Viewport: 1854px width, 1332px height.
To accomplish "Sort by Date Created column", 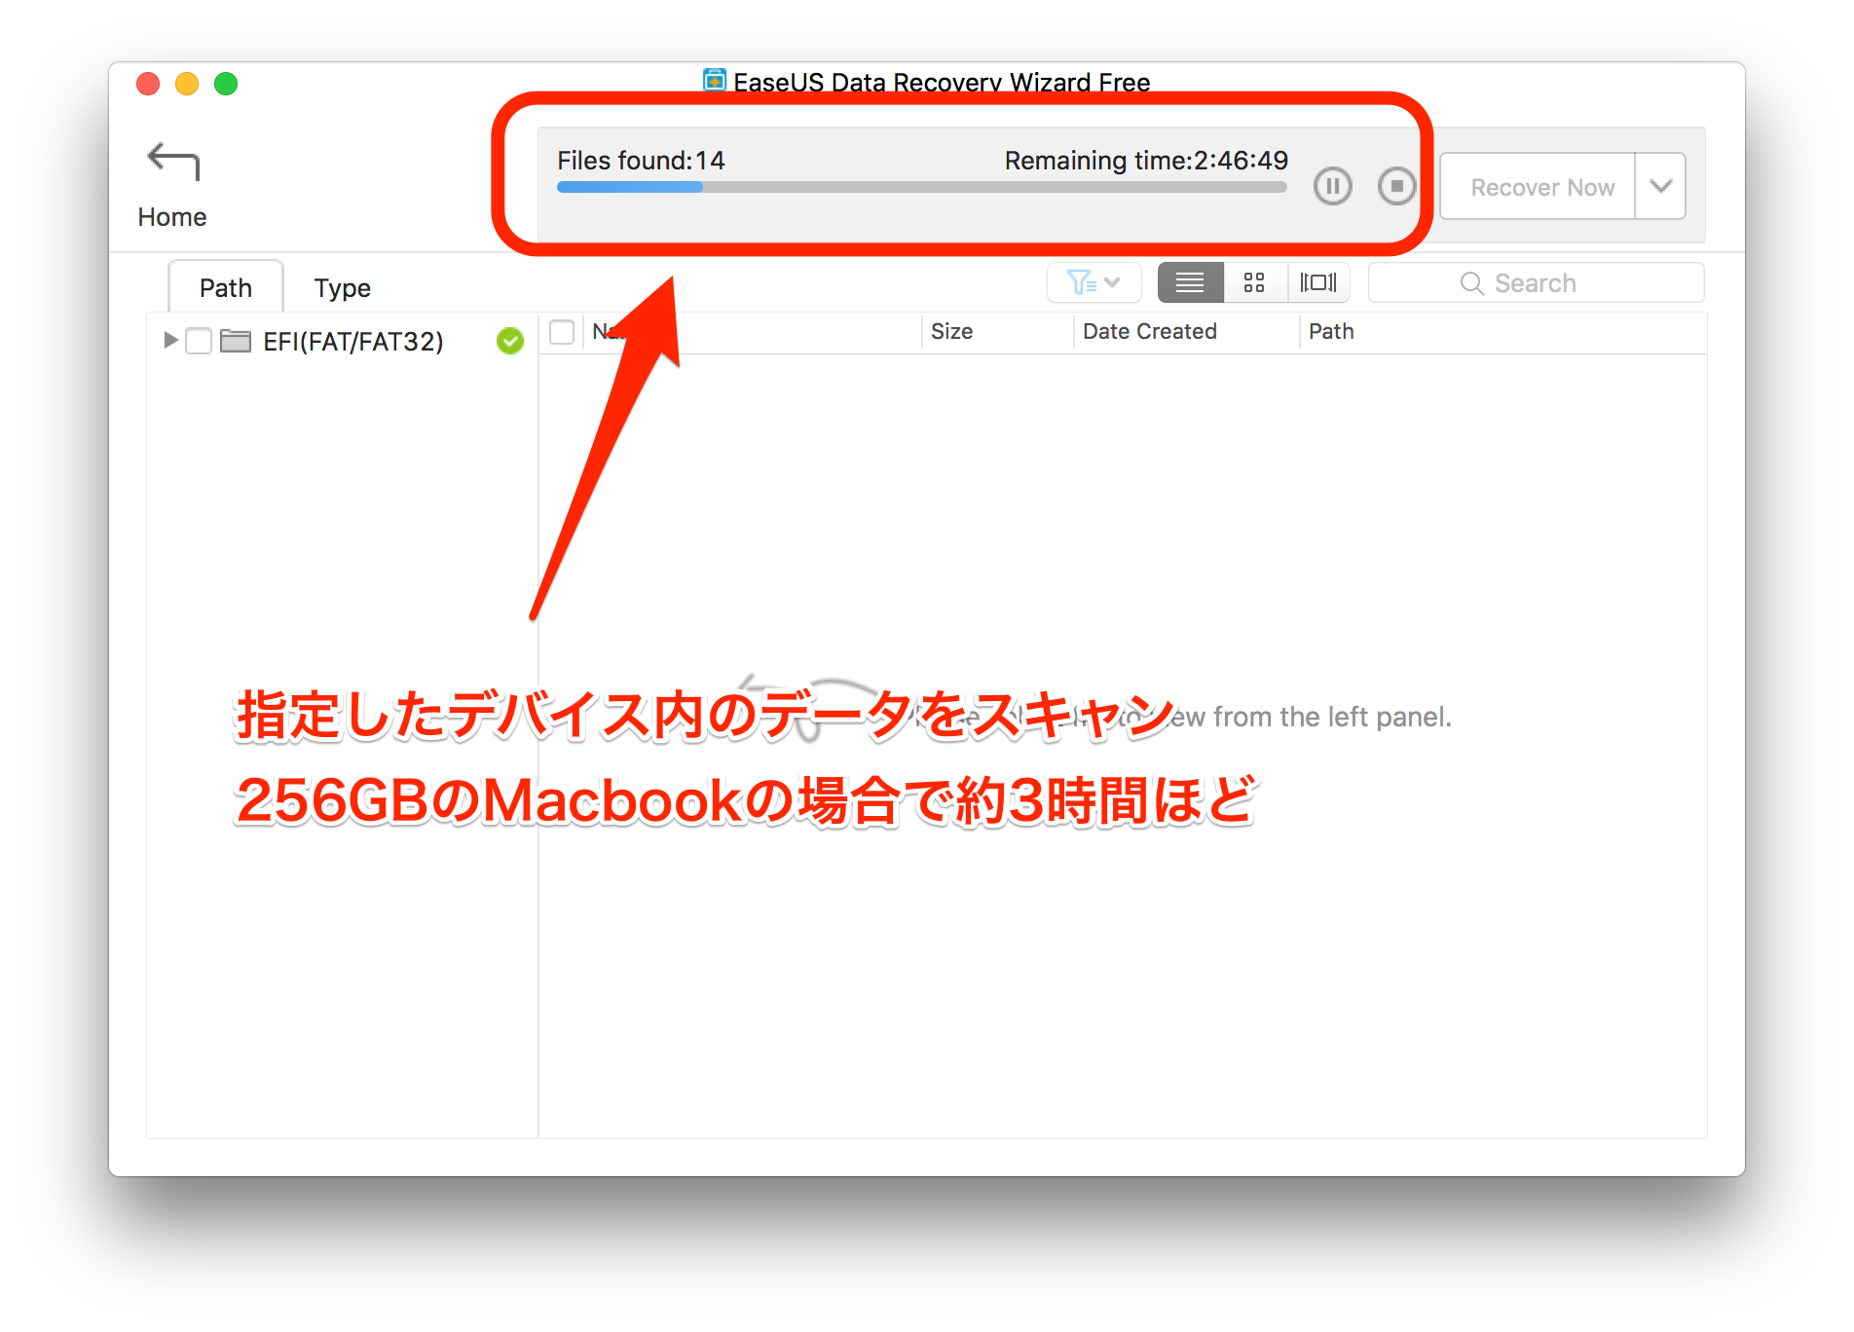I will click(x=1149, y=332).
